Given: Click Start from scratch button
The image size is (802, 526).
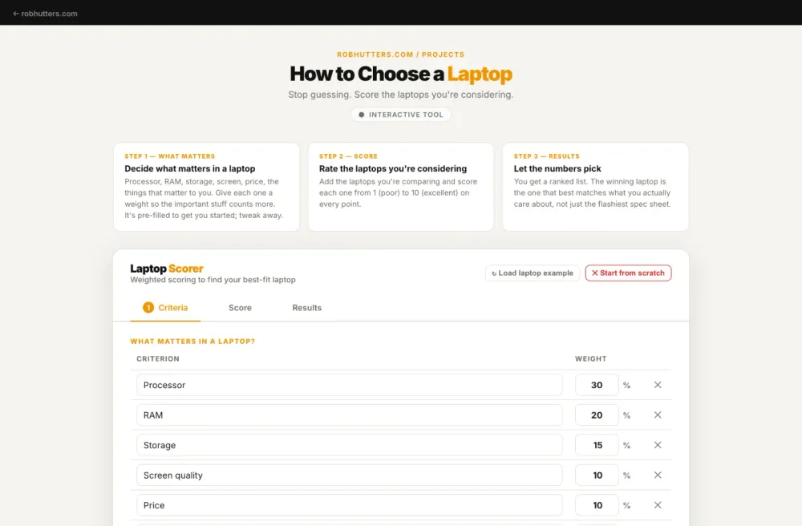Looking at the screenshot, I should 628,273.
